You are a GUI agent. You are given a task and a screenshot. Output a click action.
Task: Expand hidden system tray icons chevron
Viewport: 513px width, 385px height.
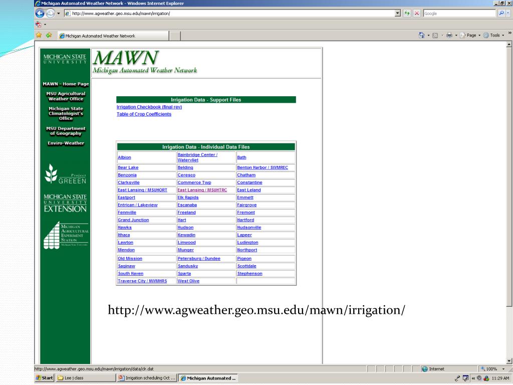click(473, 378)
